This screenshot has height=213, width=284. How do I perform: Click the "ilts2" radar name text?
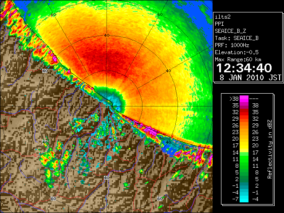click(223, 17)
